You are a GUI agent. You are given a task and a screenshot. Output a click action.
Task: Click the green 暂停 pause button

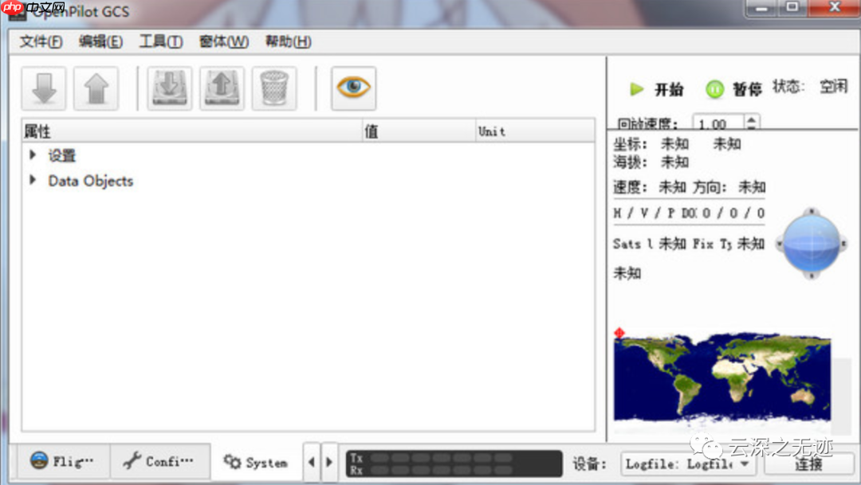point(733,89)
